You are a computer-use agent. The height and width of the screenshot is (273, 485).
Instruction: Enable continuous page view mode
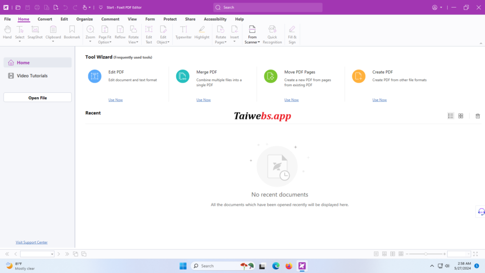385,254
